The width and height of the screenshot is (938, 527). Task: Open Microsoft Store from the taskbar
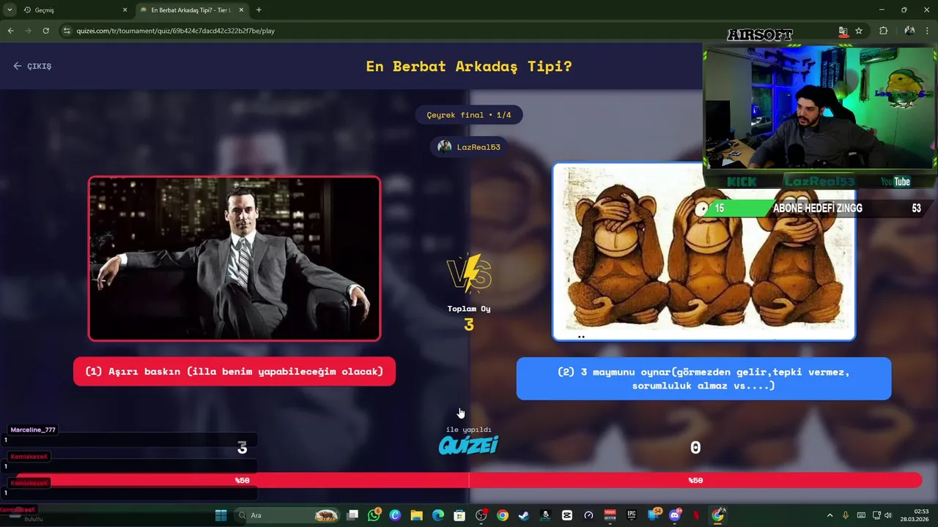pyautogui.click(x=459, y=515)
